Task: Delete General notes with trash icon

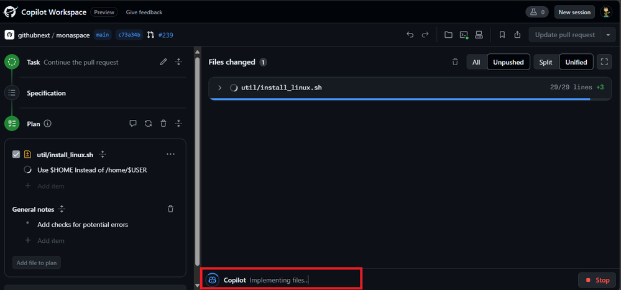Action: (171, 209)
